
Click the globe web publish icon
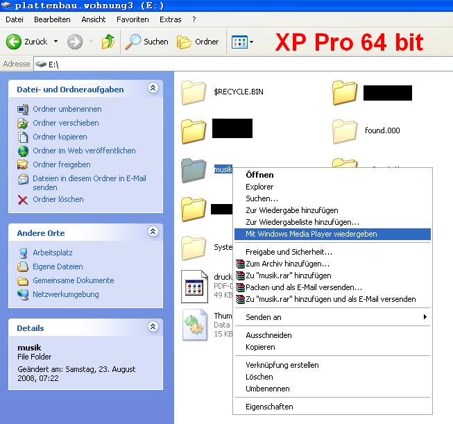(23, 151)
